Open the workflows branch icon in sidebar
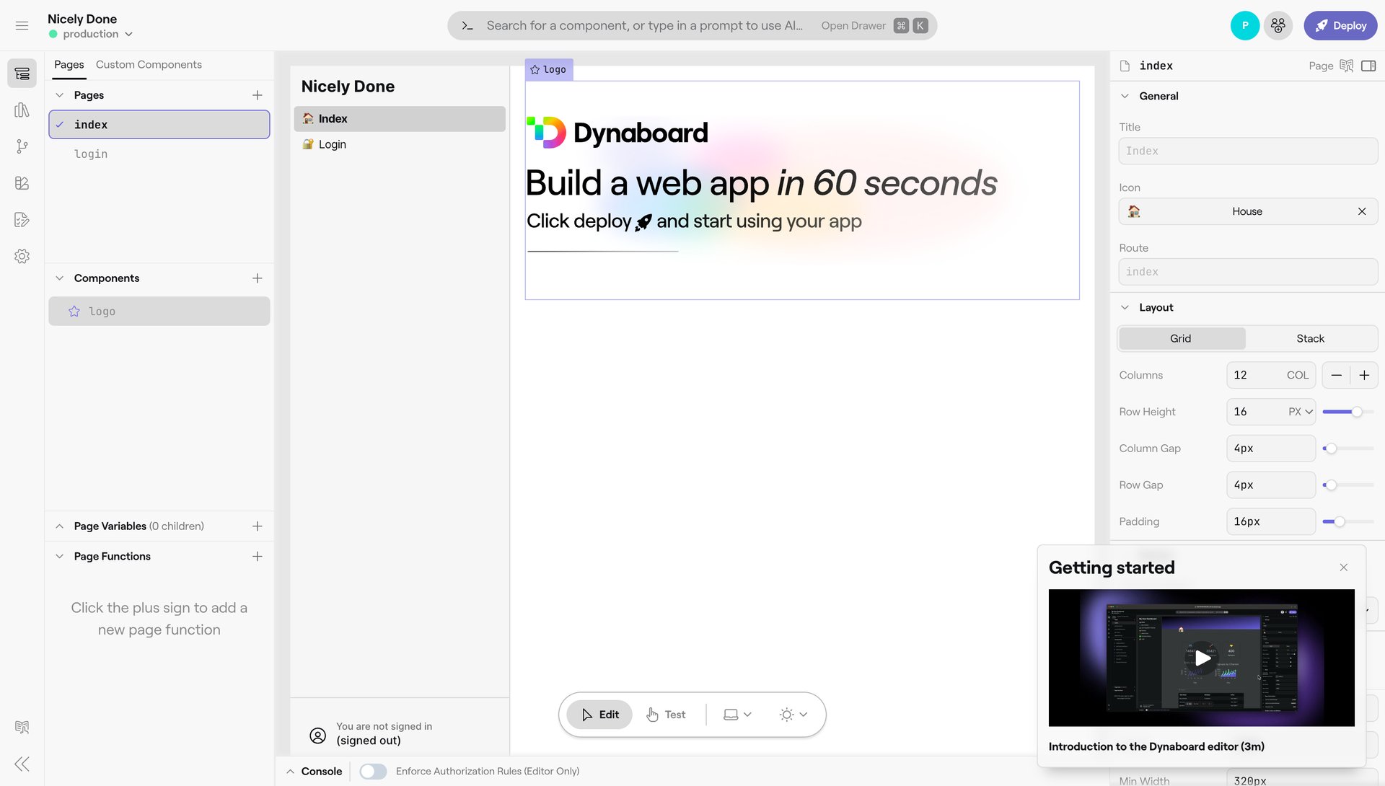This screenshot has width=1385, height=786. tap(22, 146)
